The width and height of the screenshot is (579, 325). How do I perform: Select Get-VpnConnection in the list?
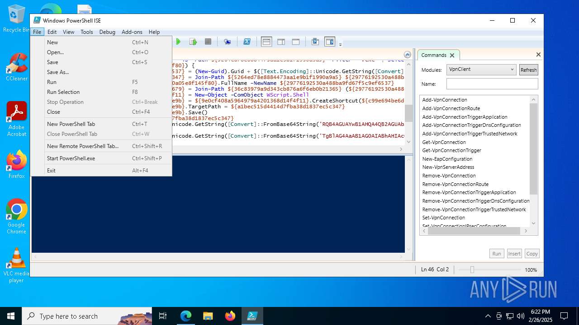[x=444, y=142]
